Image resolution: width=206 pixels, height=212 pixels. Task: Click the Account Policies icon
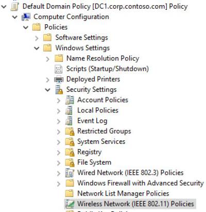pos(70,100)
